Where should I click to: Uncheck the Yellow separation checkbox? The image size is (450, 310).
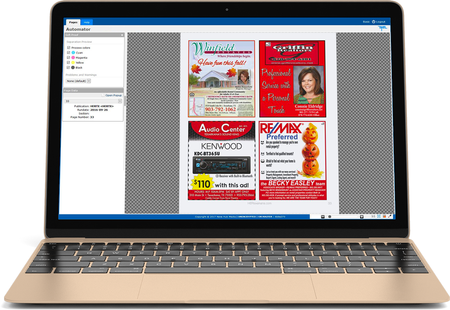tap(68, 62)
